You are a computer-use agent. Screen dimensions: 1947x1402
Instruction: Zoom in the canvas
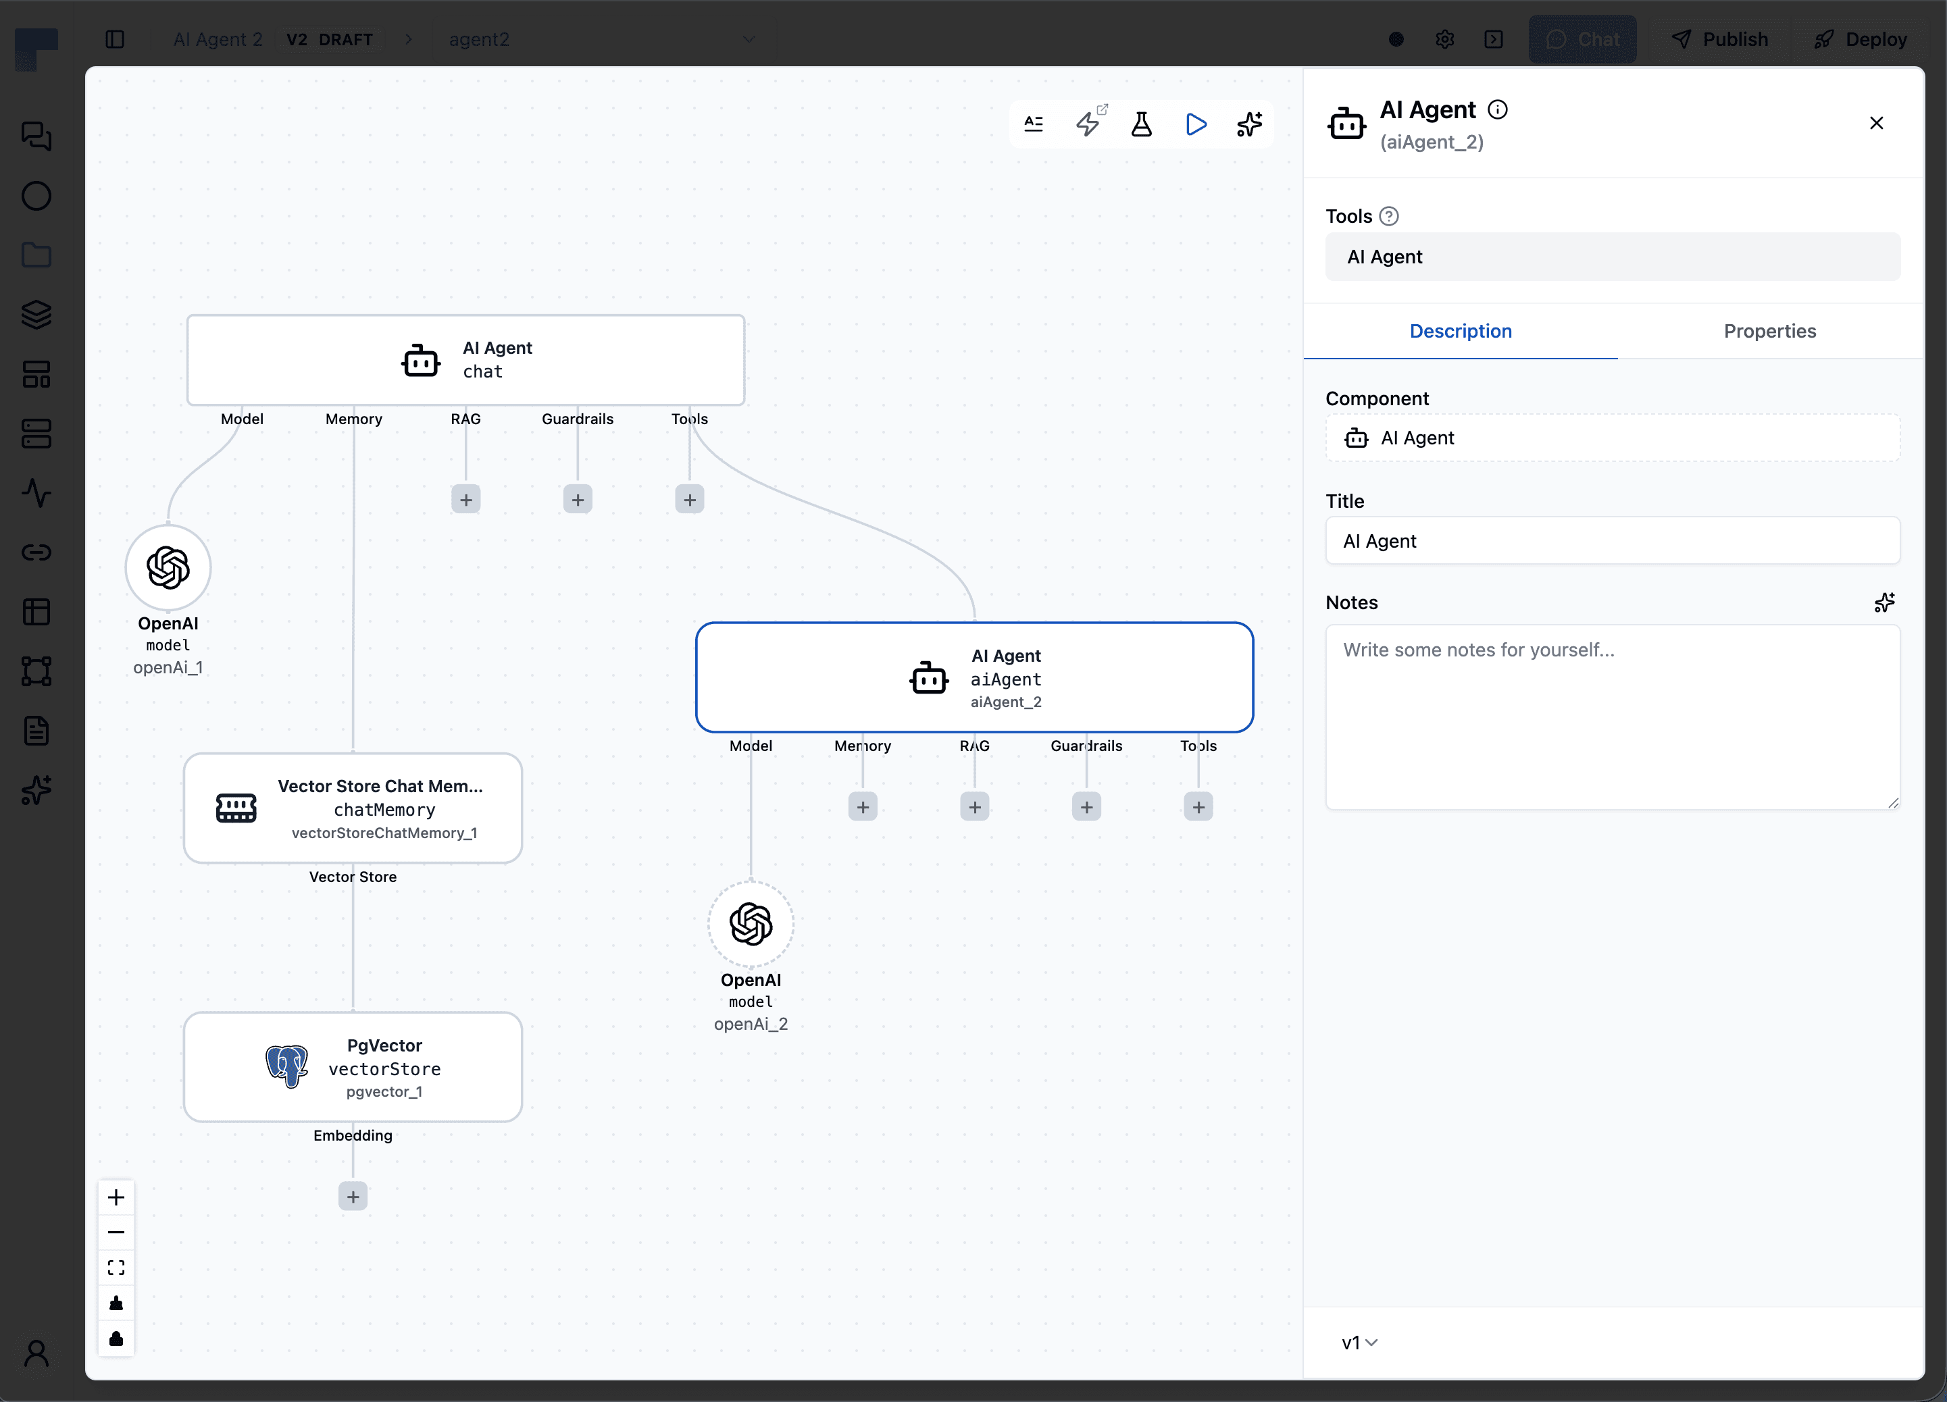(x=116, y=1197)
